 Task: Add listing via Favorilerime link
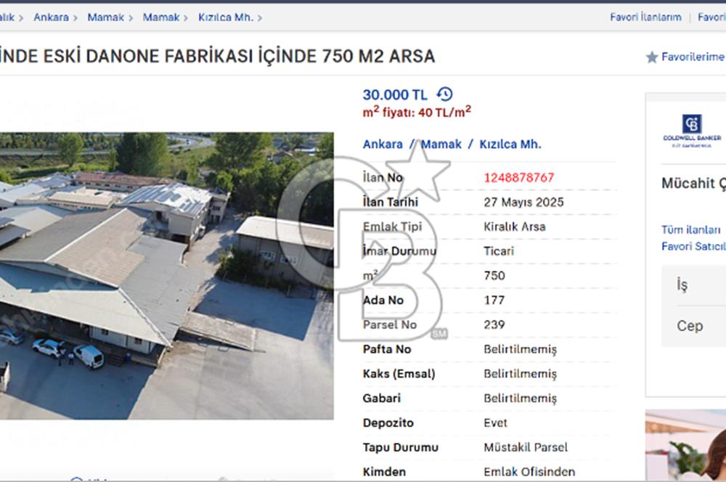tap(693, 57)
